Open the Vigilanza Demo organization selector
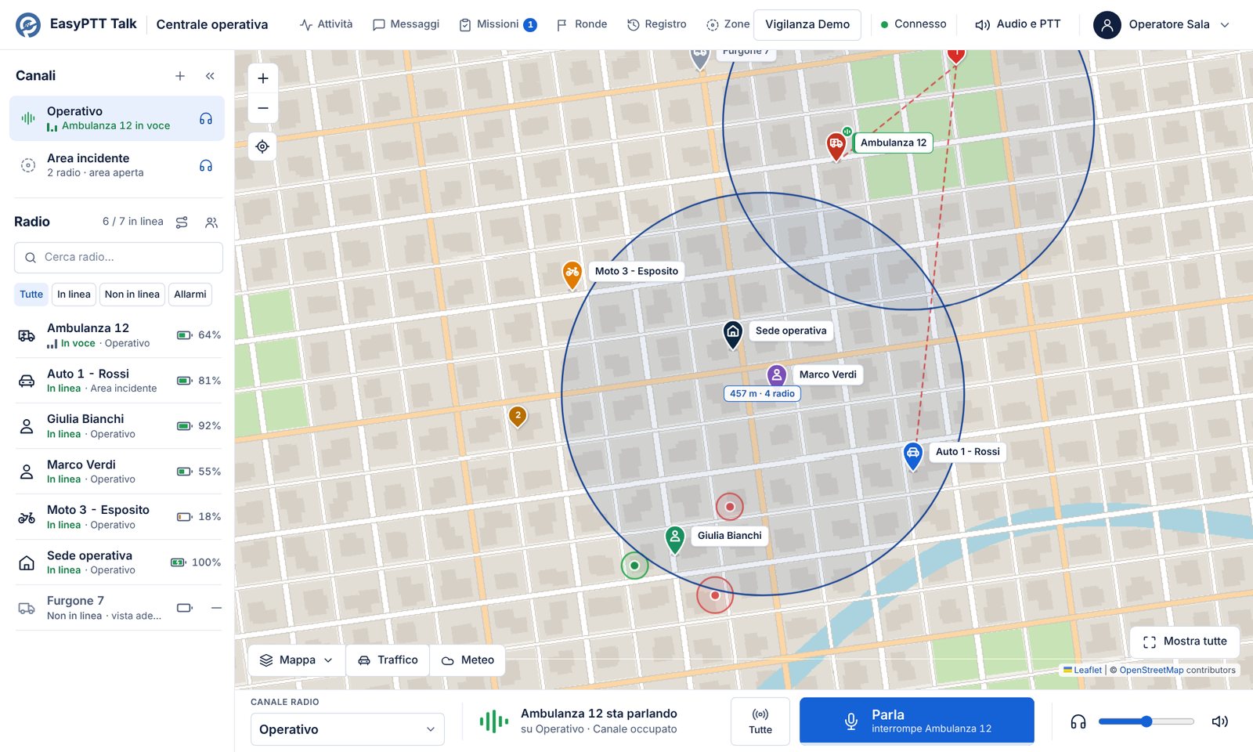This screenshot has width=1253, height=752. pos(807,24)
